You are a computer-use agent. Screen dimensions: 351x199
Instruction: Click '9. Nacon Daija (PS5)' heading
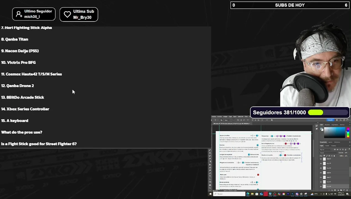coord(20,51)
